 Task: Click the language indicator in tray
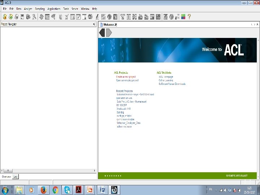pos(211,189)
